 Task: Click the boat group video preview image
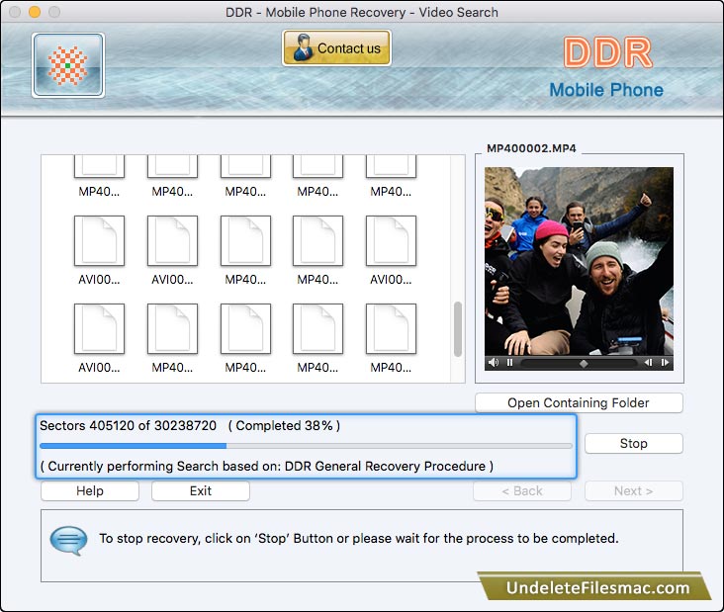coord(579,261)
